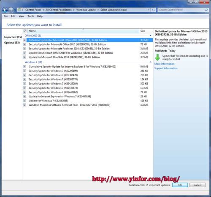Uncheck Definition Update for Office 2010 KB982726

click(x=24, y=40)
